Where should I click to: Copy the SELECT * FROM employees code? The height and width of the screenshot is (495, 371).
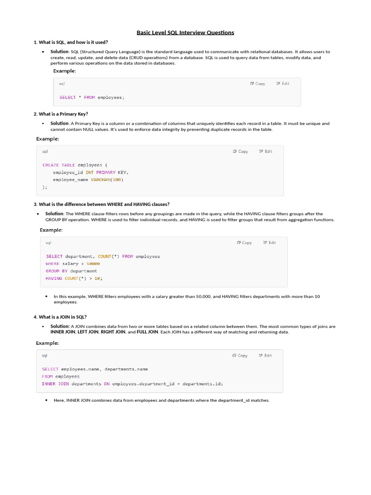(258, 84)
